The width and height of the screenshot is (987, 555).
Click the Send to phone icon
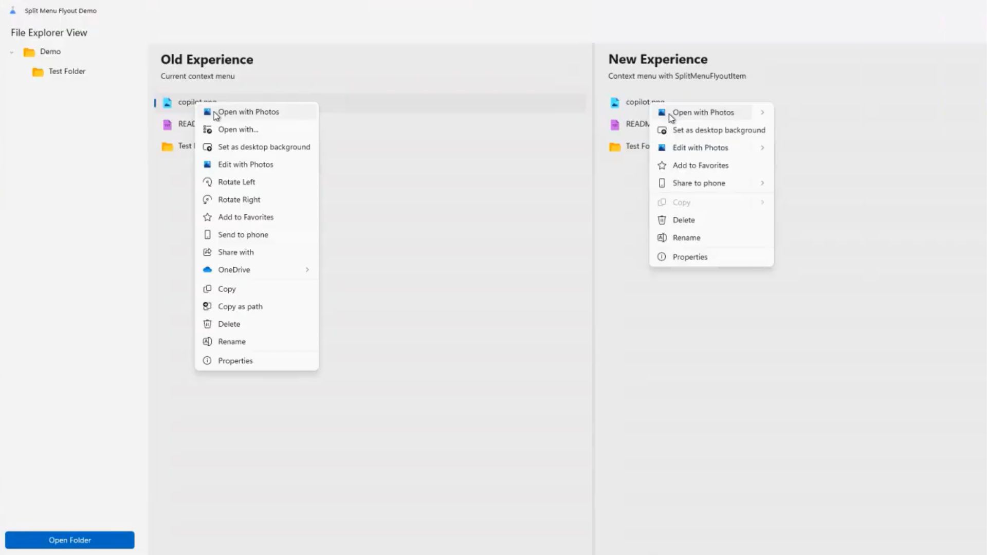tap(207, 235)
